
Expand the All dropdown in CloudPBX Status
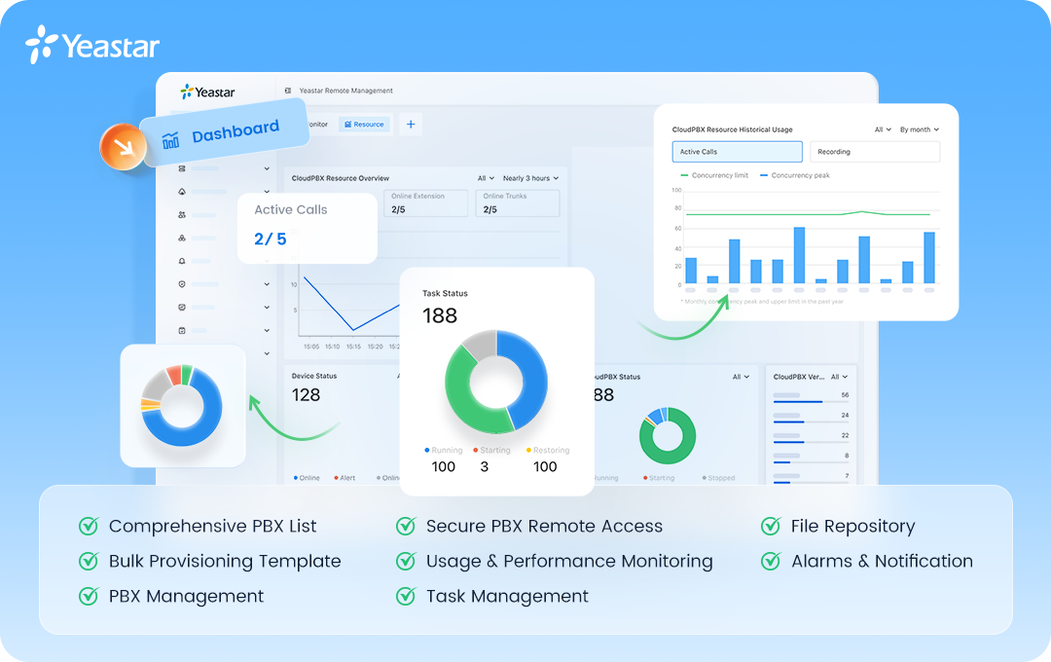click(741, 377)
